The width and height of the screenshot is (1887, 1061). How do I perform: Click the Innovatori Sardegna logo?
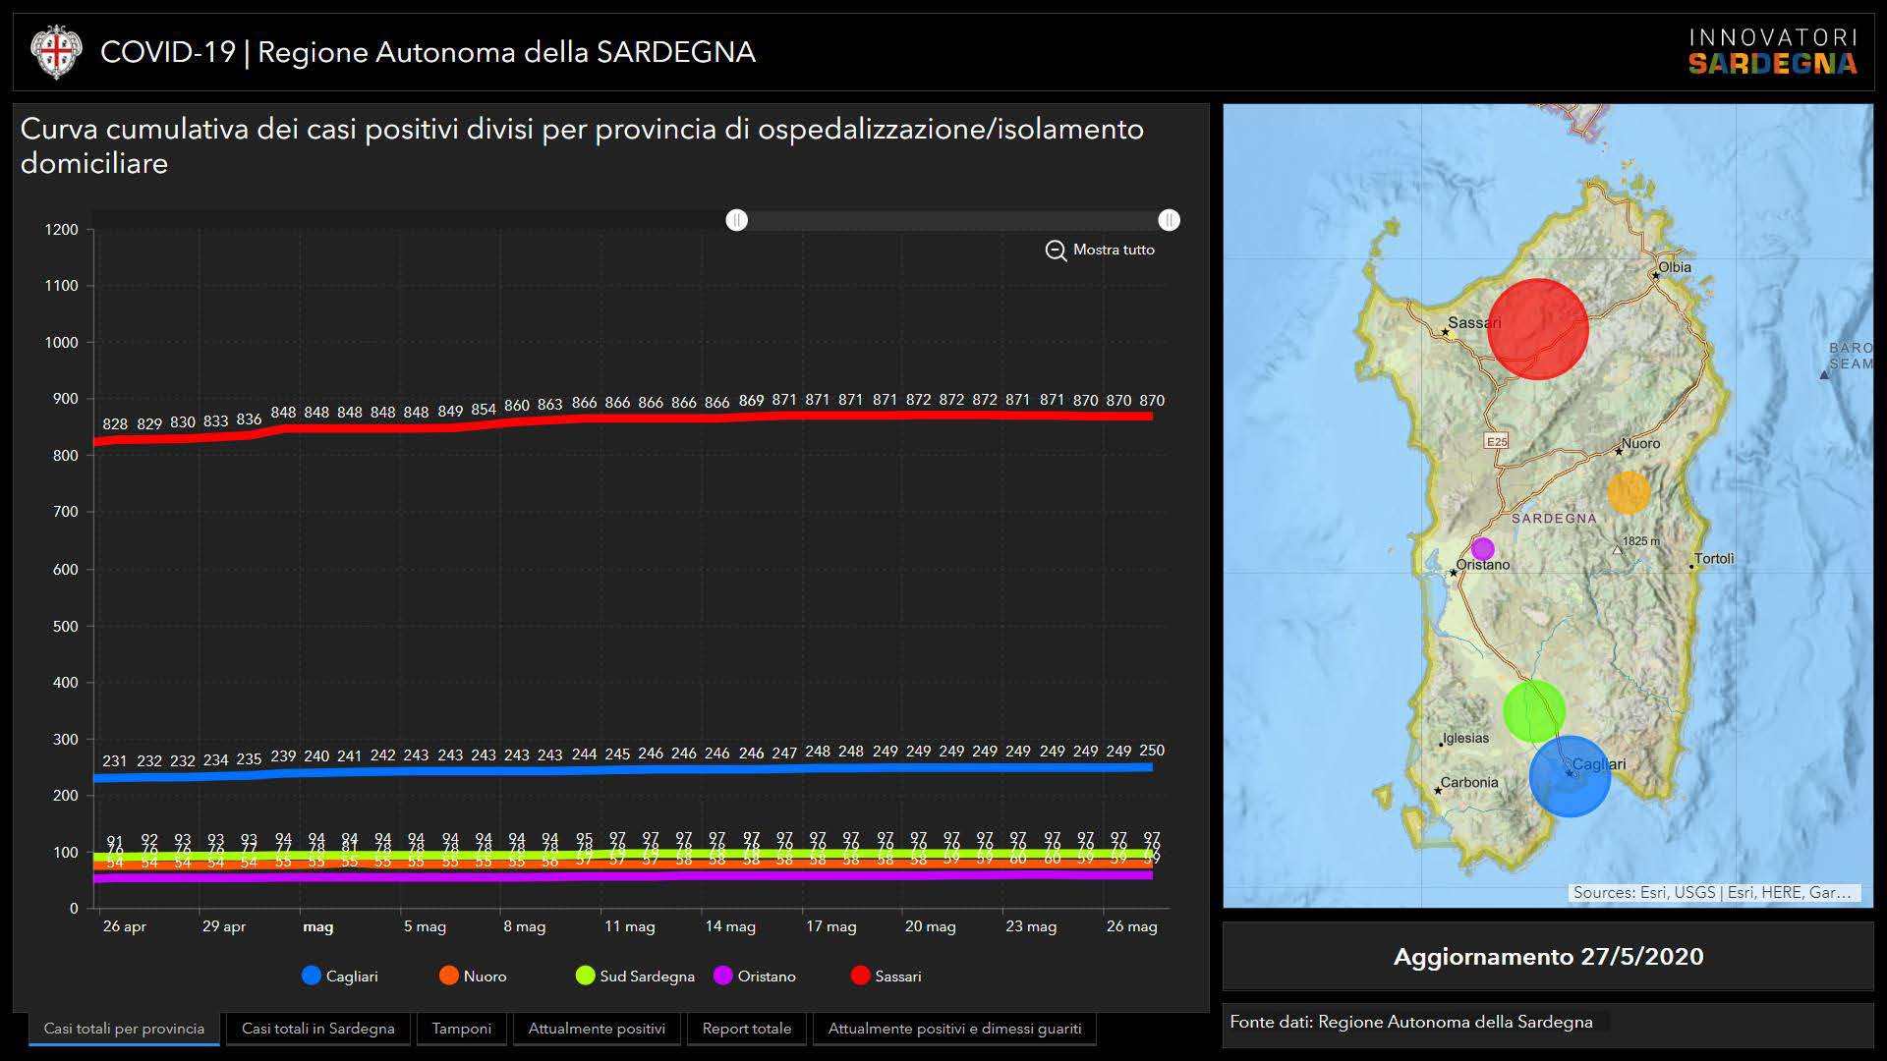click(1772, 52)
